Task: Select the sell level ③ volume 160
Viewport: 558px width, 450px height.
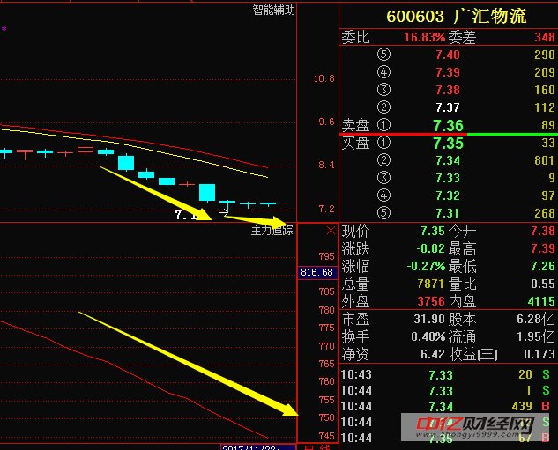Action: pyautogui.click(x=545, y=90)
